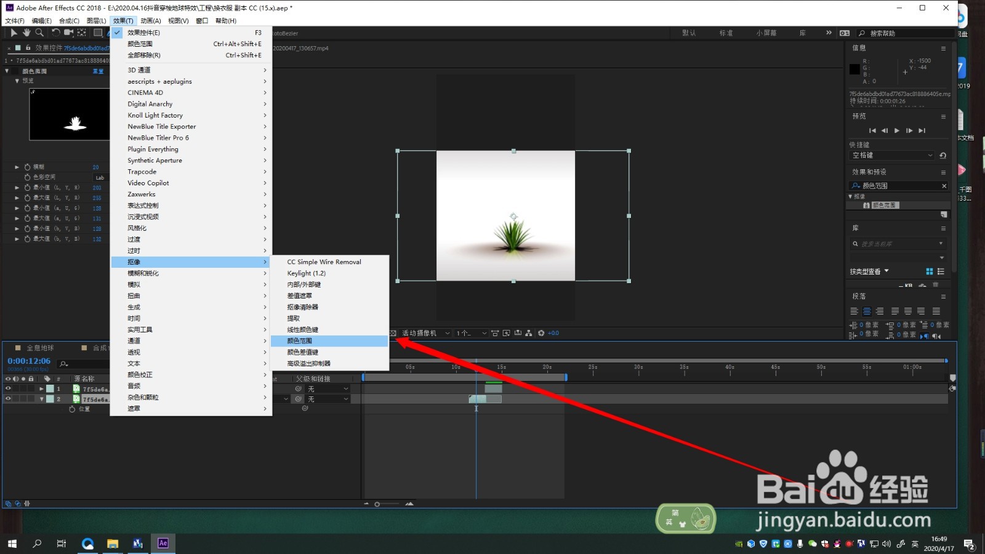Open the 信息 panel menu

pos(943,49)
